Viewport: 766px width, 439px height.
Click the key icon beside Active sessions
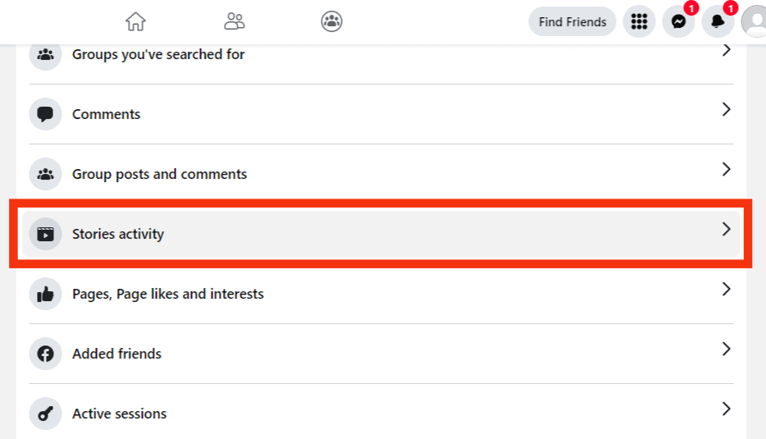click(x=45, y=414)
